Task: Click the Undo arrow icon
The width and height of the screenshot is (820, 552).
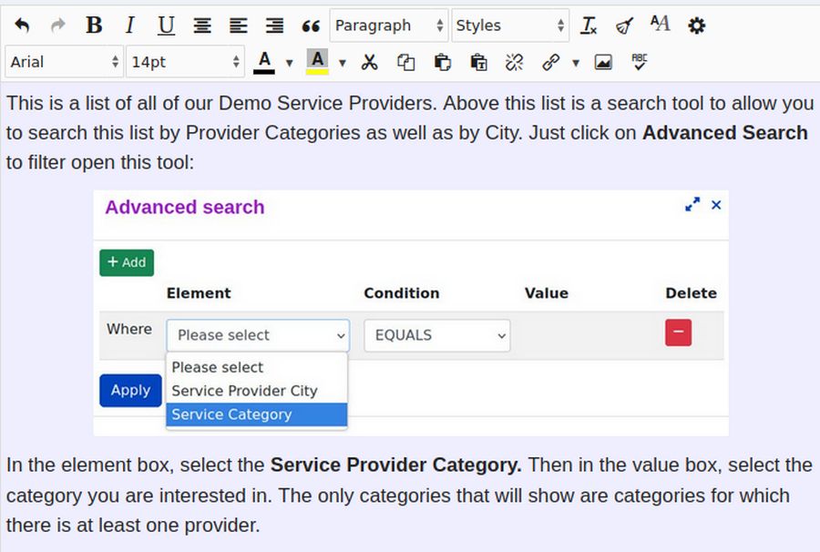Action: 22,26
